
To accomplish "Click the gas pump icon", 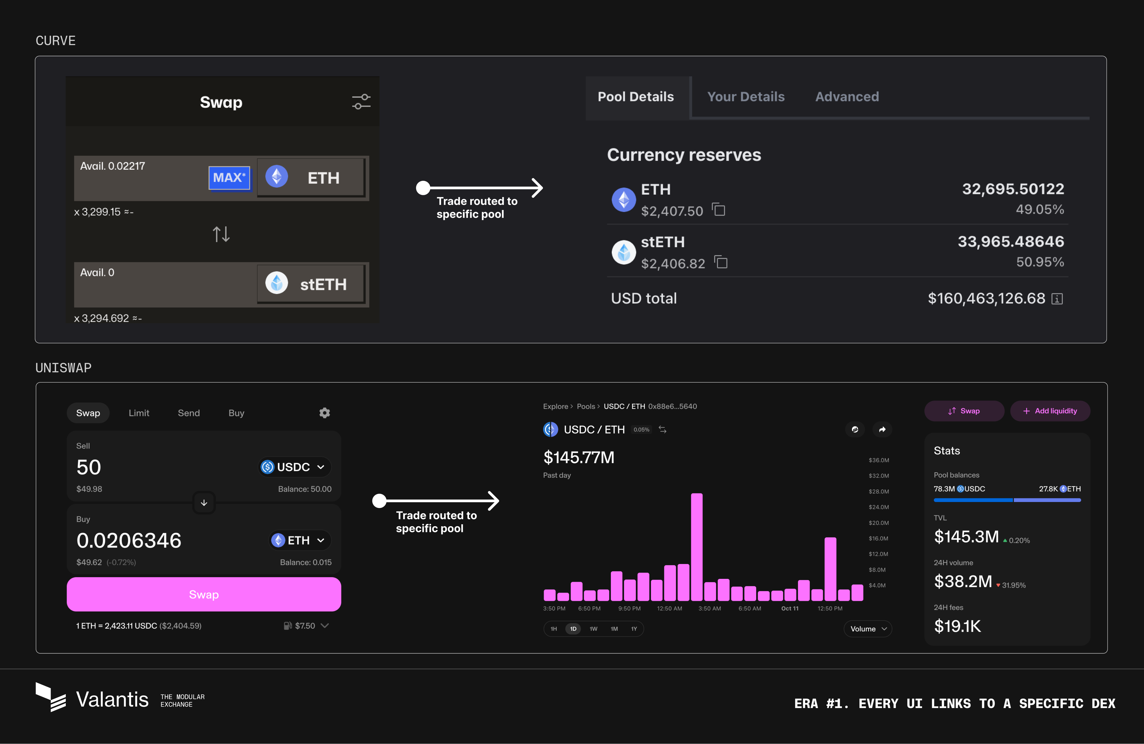I will [x=287, y=626].
